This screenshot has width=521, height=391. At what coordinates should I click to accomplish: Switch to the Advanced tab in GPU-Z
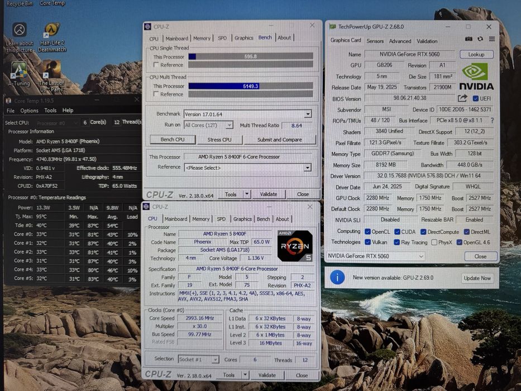point(400,41)
